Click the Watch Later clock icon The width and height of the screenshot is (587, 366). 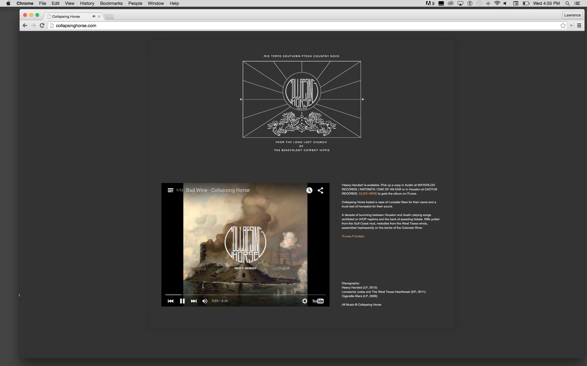pos(309,190)
